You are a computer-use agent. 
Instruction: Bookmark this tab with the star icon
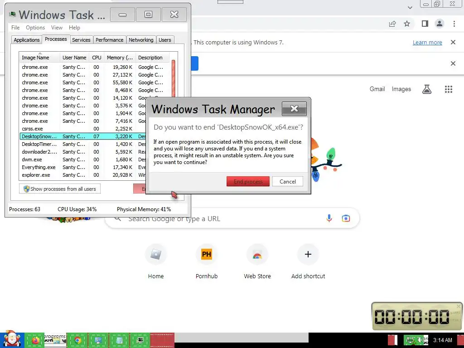[x=407, y=24]
